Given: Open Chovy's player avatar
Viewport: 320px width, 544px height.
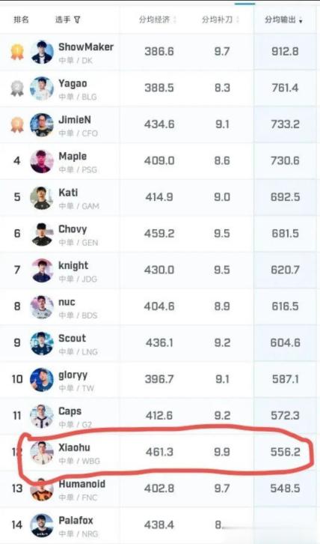Looking at the screenshot, I should tap(42, 234).
